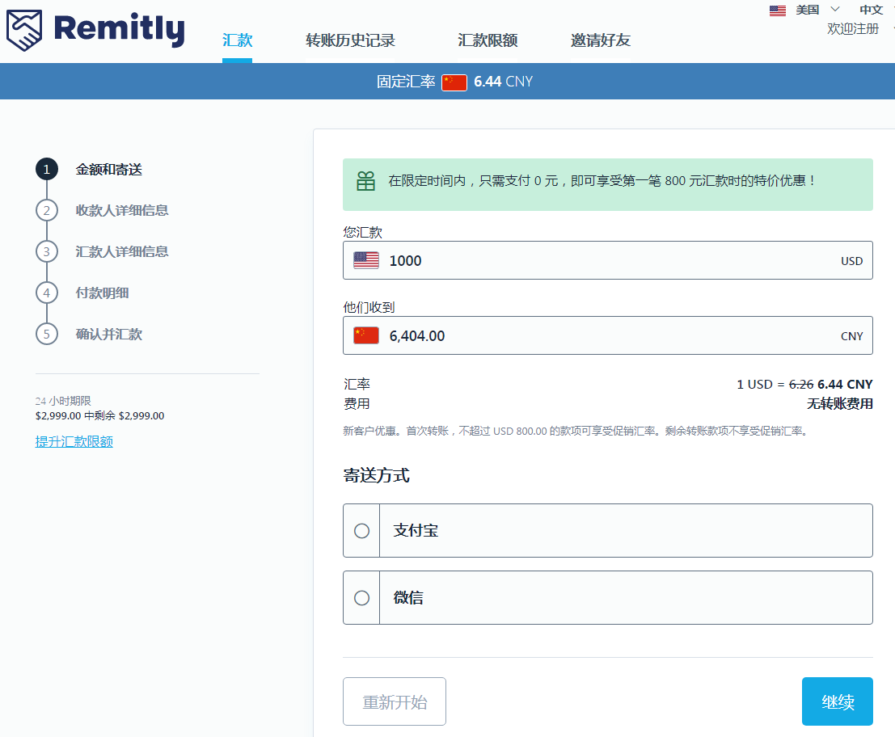Click step 1 circle 金额和寄送
The image size is (895, 737).
tap(47, 170)
